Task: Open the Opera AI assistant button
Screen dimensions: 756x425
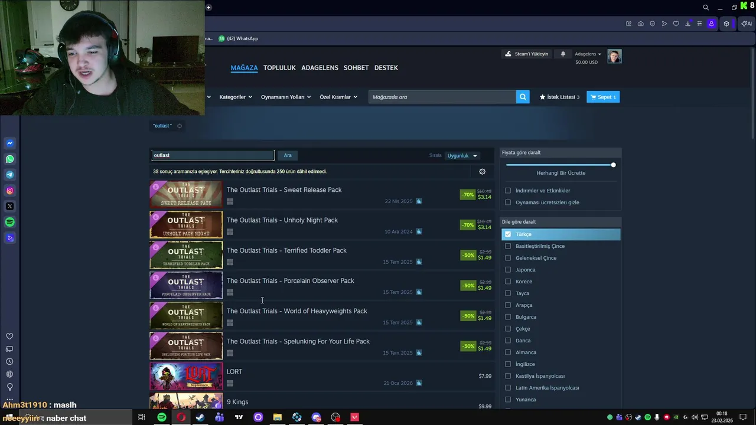Action: pyautogui.click(x=747, y=24)
